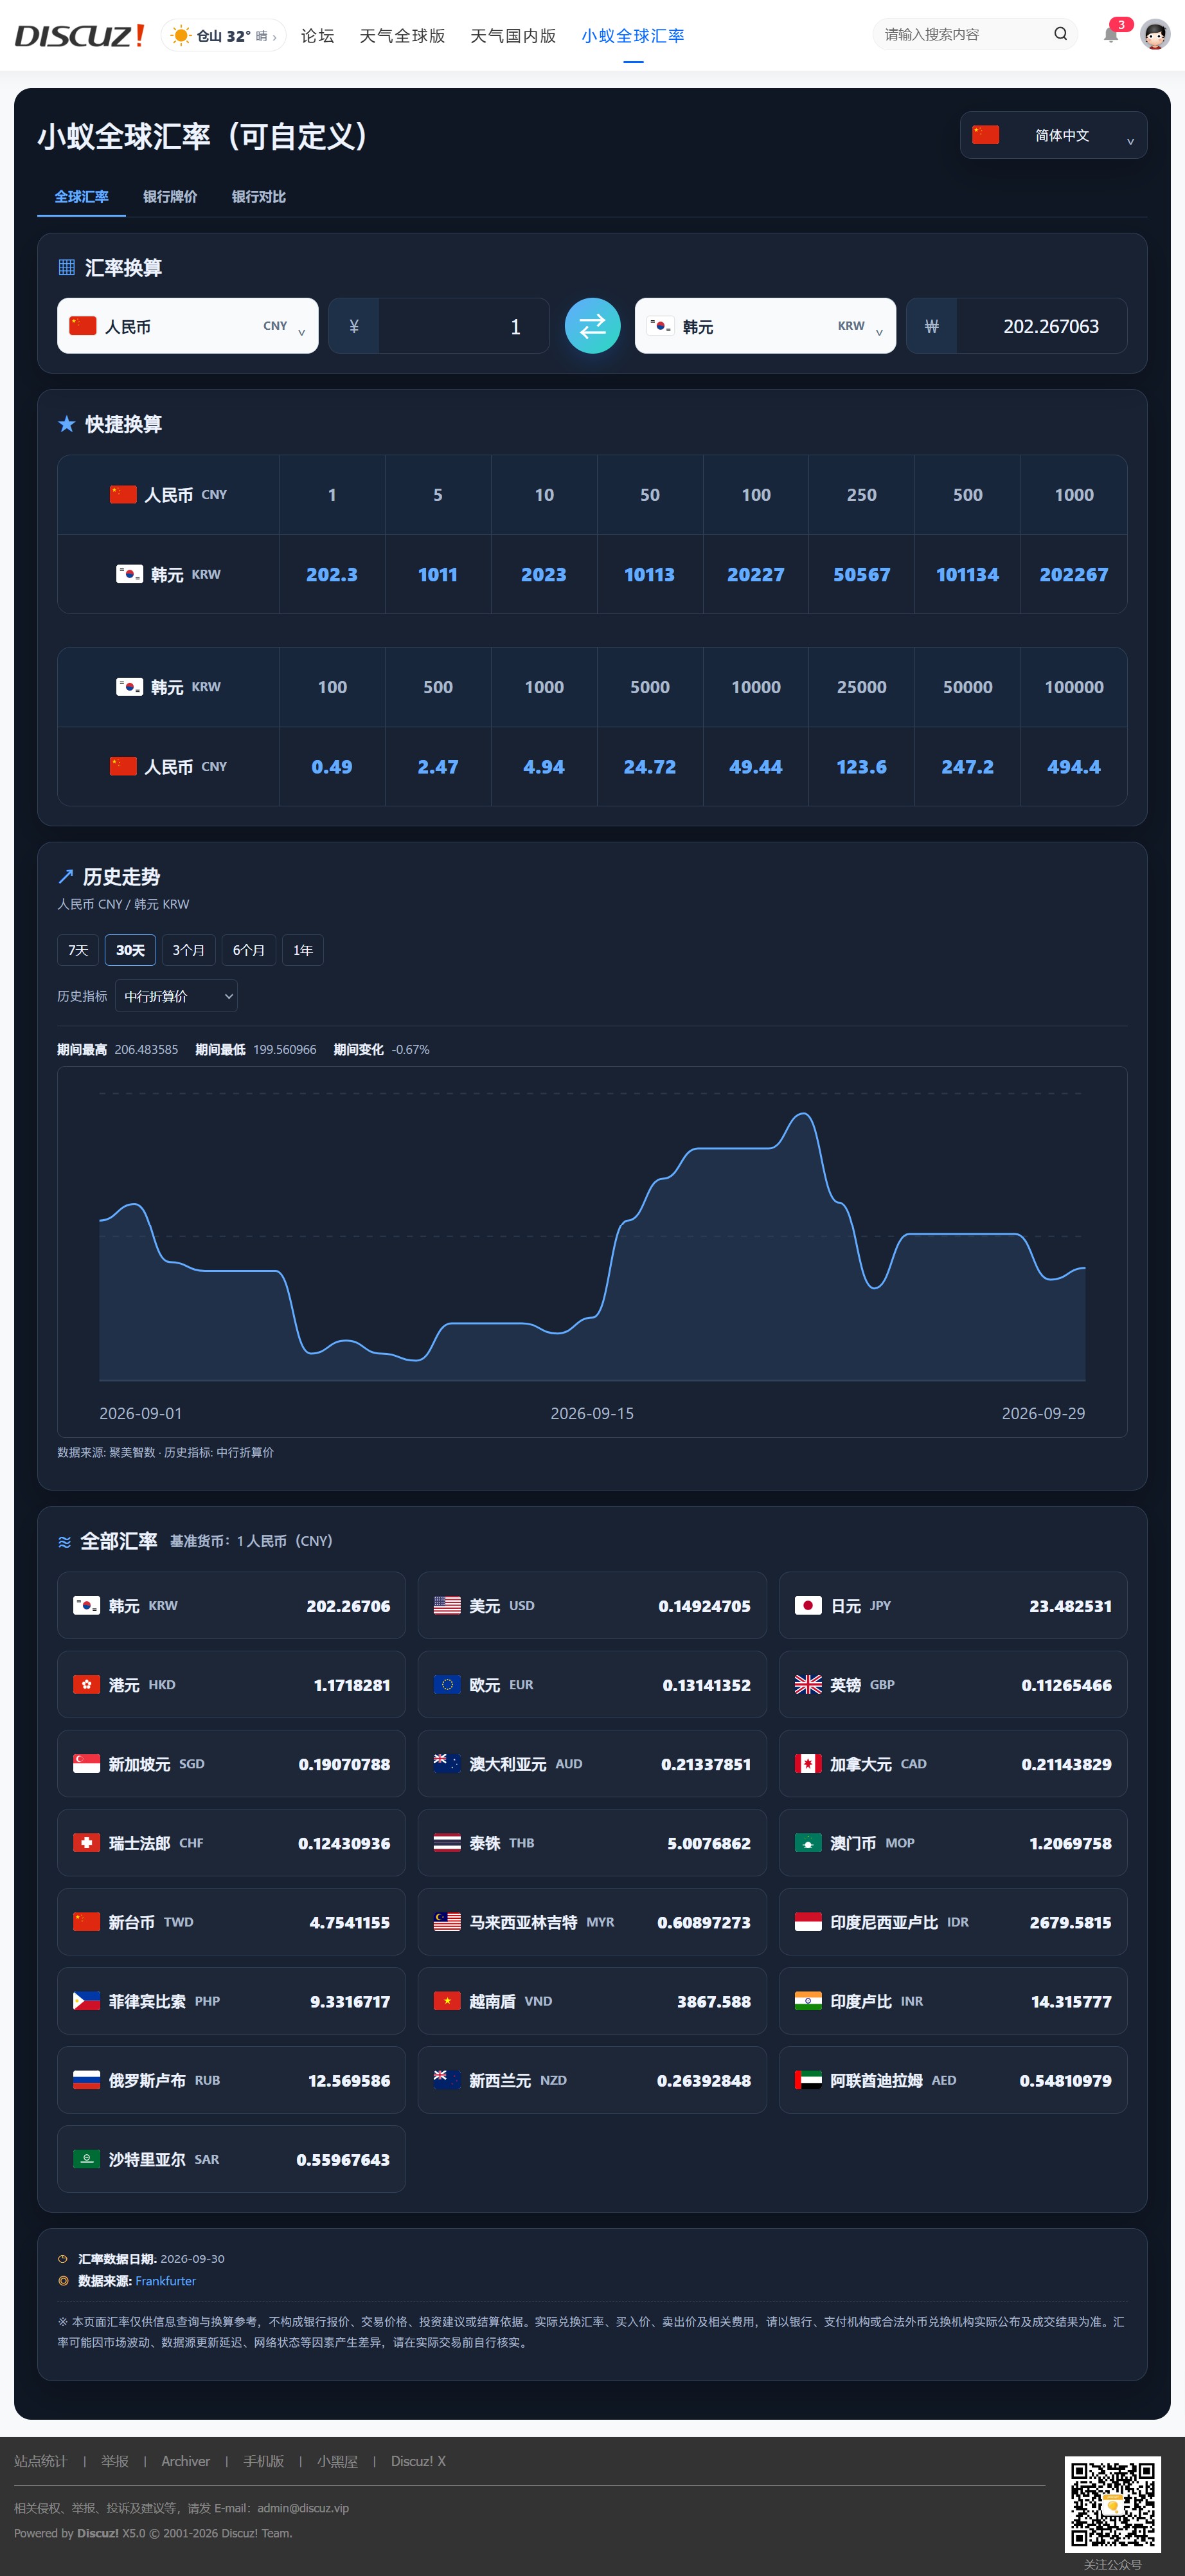Click the Japan flag in 日元 card

click(x=807, y=1605)
